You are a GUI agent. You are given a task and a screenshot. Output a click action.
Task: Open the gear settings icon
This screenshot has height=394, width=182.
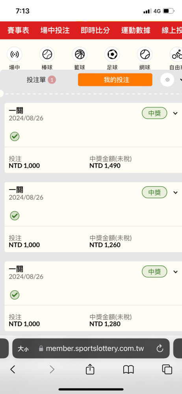point(167,80)
